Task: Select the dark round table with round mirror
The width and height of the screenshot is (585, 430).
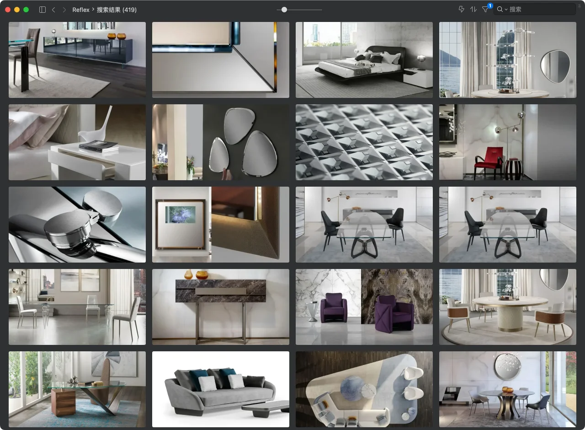Action: 508,389
